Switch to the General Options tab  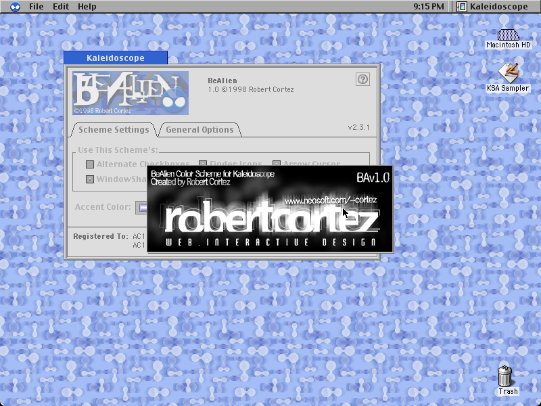[x=199, y=130]
